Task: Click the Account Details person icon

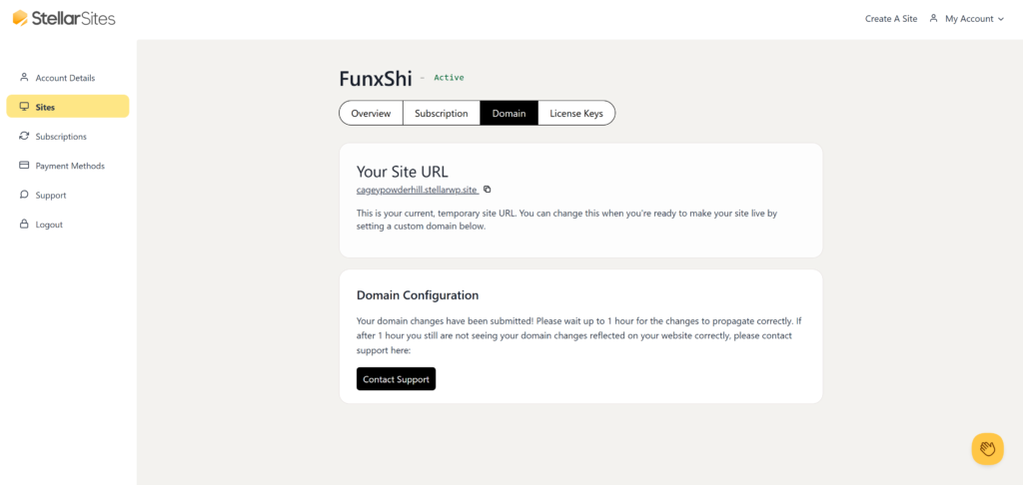Action: [24, 78]
